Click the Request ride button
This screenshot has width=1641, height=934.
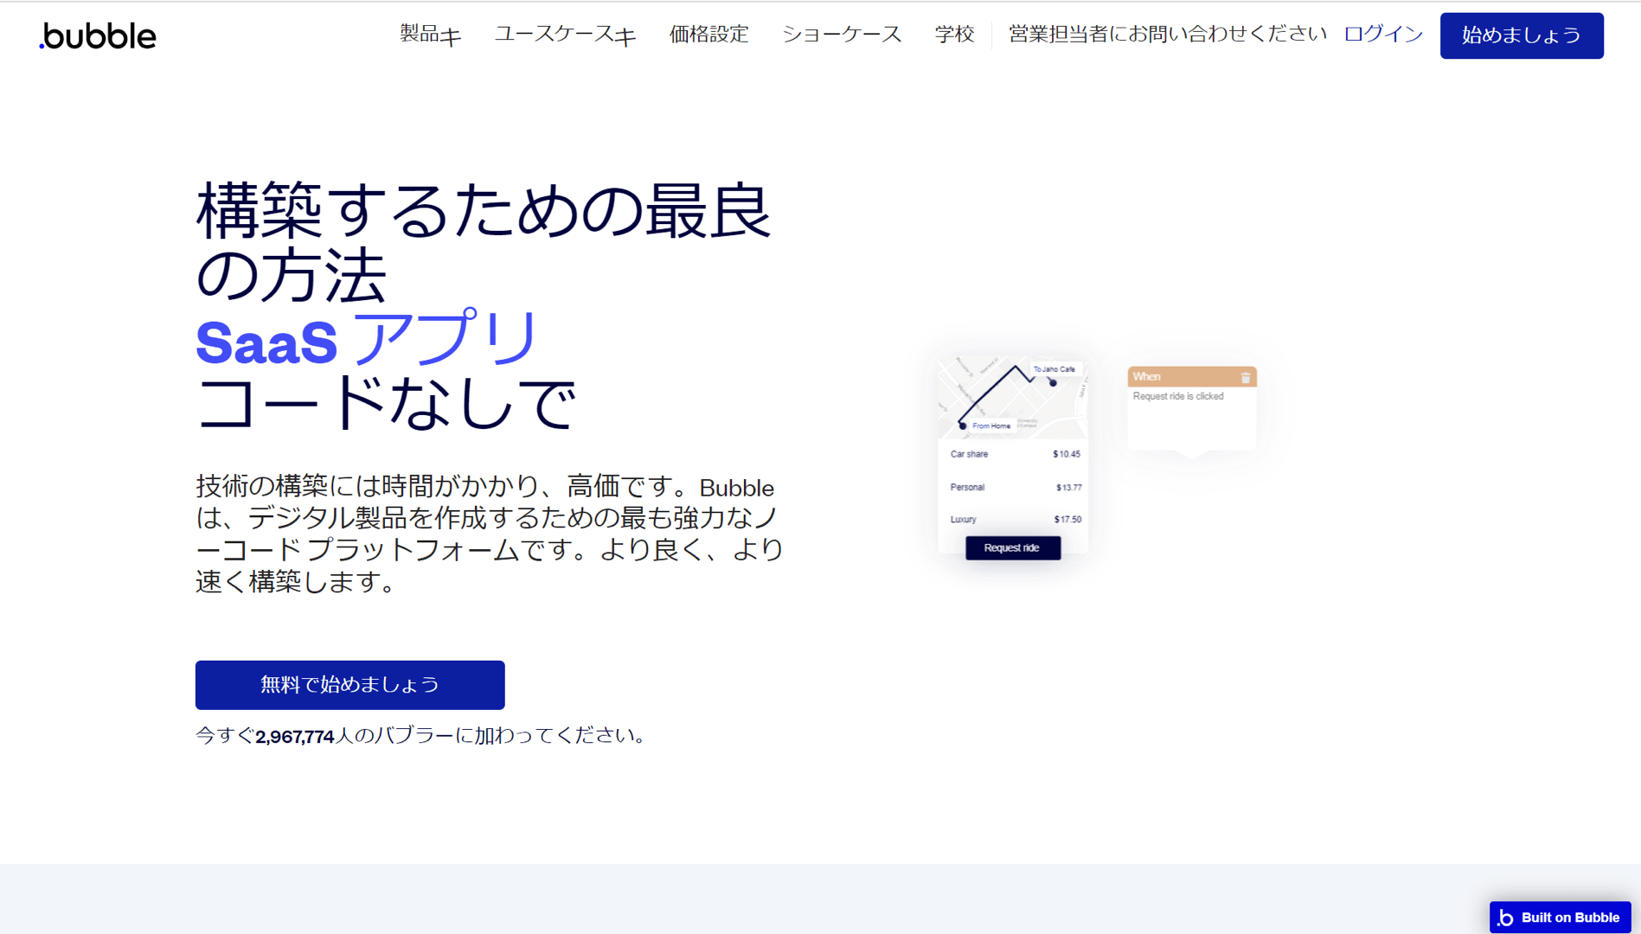click(1012, 547)
